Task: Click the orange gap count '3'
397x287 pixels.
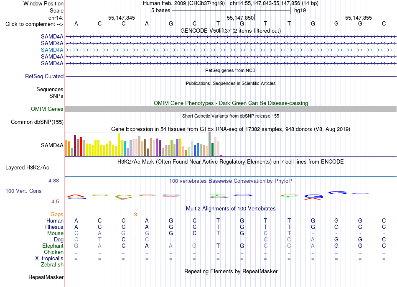Action: [x=135, y=215]
